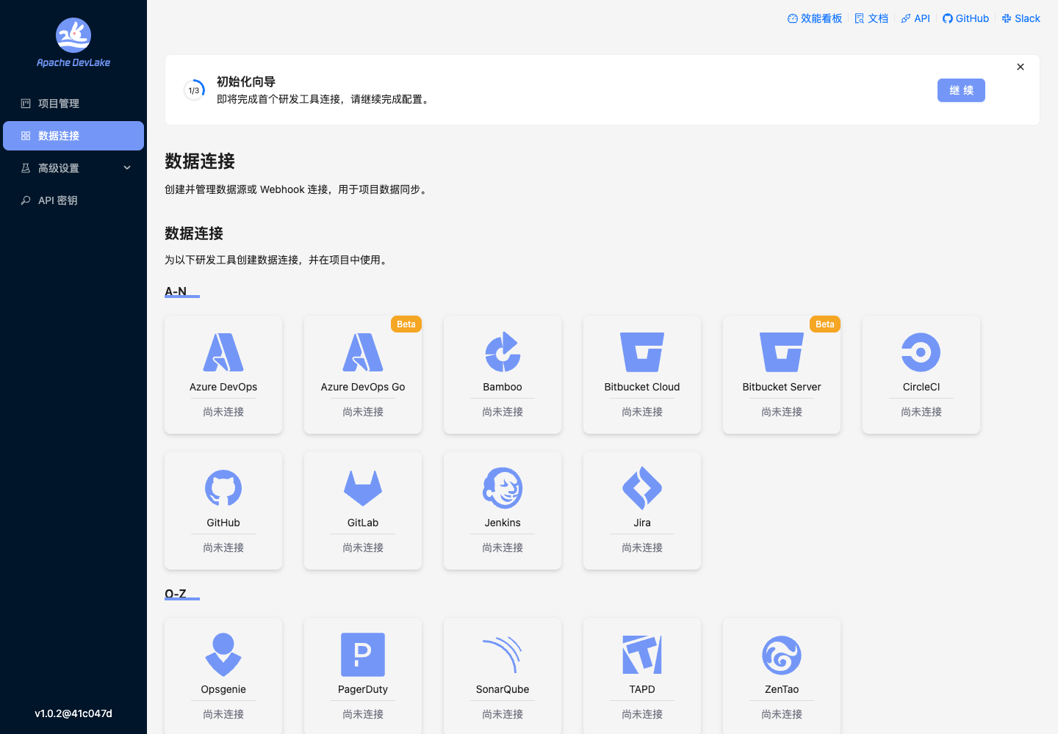Click the 项目管理 sidebar icon
Image resolution: width=1058 pixels, height=734 pixels.
click(26, 103)
